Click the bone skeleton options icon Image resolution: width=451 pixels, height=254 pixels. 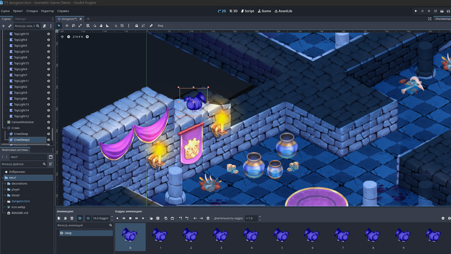coord(151,26)
